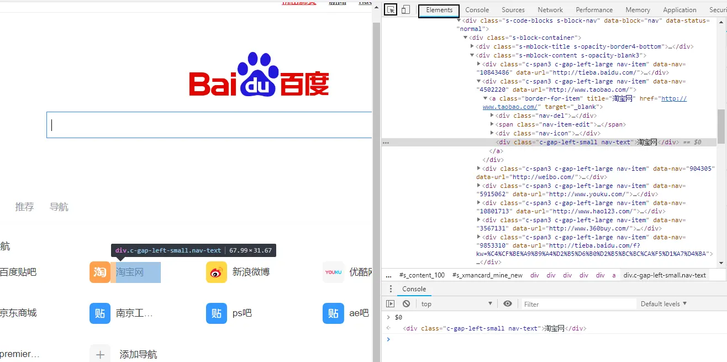Switch to the 导航 tab on Baidu
Viewport: 727px width, 362px height.
click(x=59, y=207)
